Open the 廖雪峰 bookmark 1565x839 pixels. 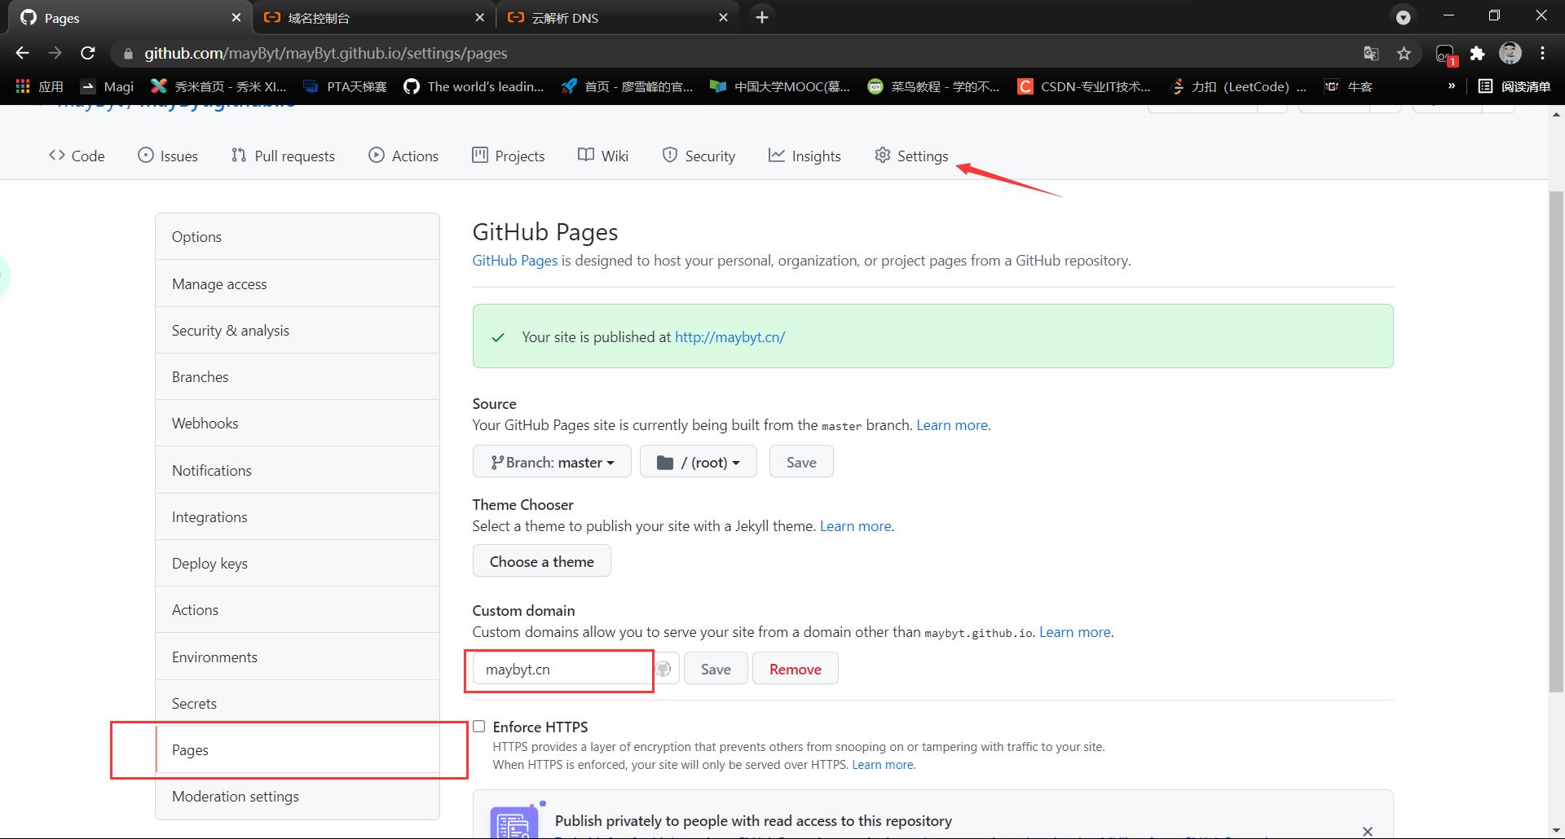pyautogui.click(x=627, y=86)
